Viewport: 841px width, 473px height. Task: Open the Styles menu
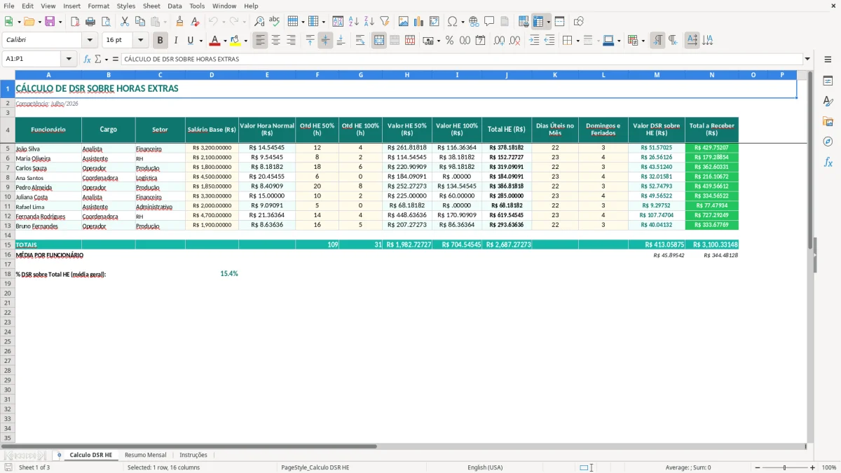coord(126,6)
